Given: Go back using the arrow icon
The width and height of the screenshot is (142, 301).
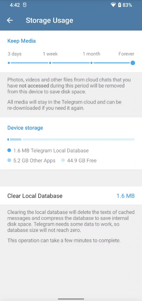Looking at the screenshot, I should click(x=10, y=20).
